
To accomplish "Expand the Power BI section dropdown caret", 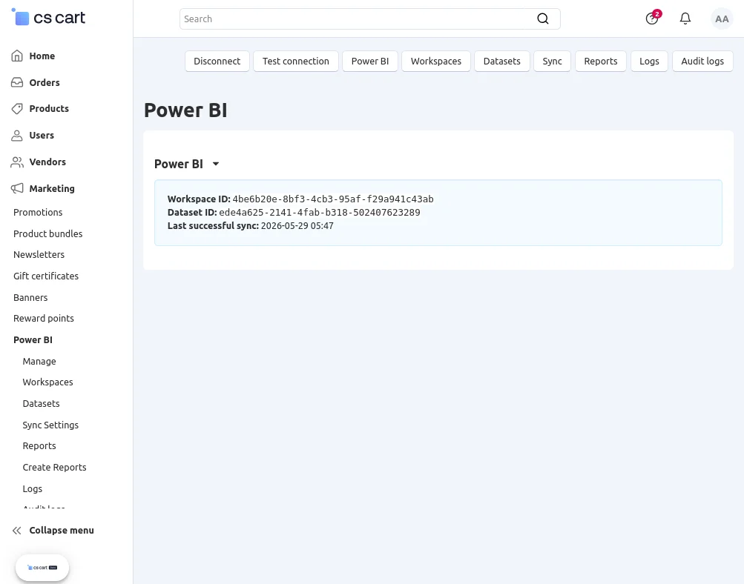I will point(215,164).
